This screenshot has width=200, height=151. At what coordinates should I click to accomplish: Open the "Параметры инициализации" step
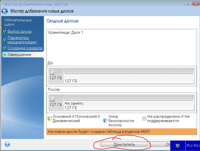(x=22, y=40)
